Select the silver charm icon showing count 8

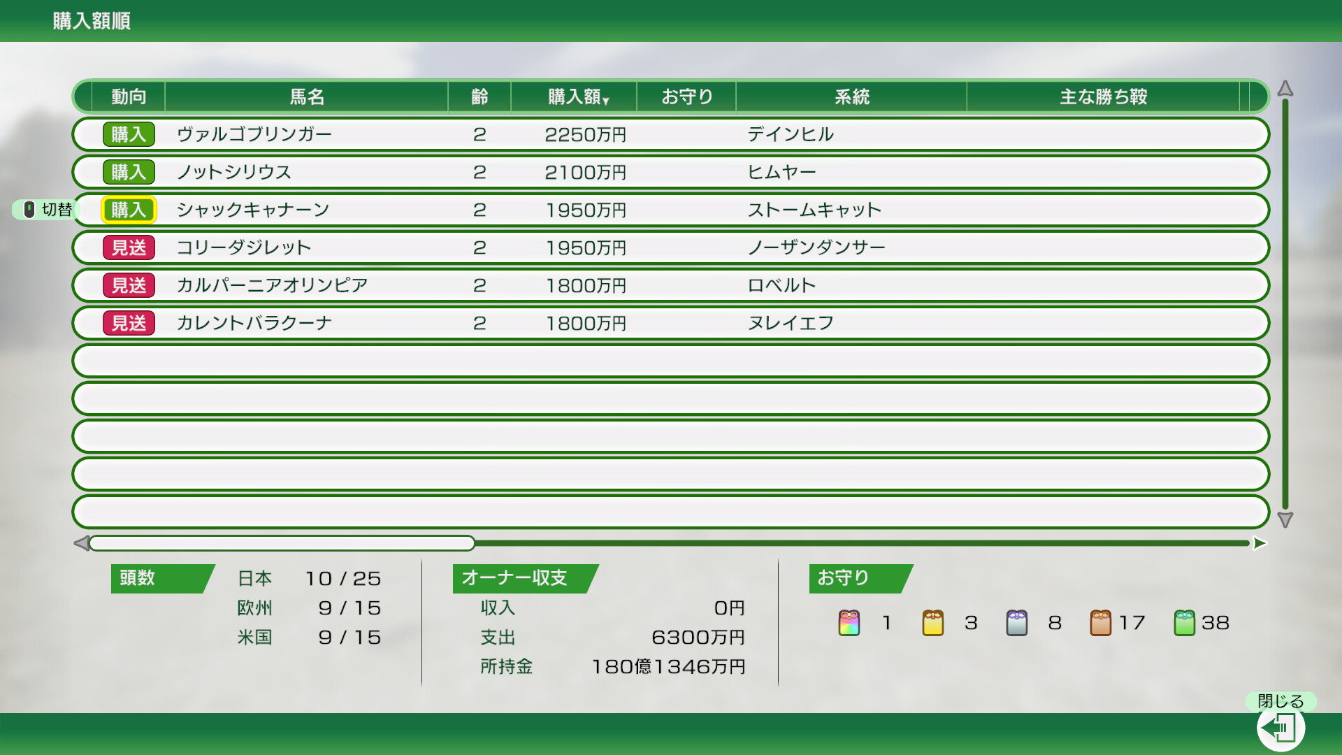(1018, 623)
